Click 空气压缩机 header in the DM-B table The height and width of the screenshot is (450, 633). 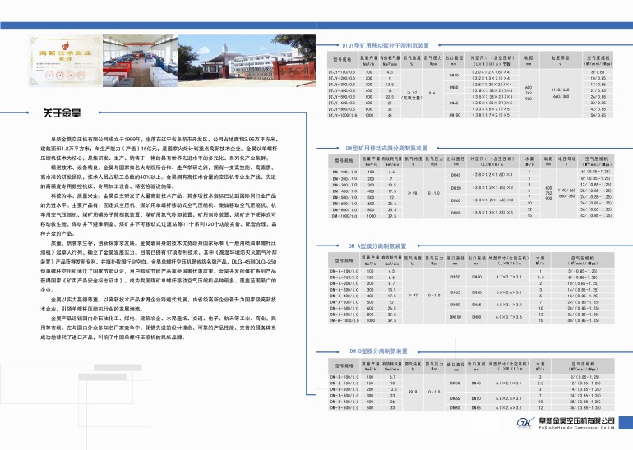pos(584,366)
